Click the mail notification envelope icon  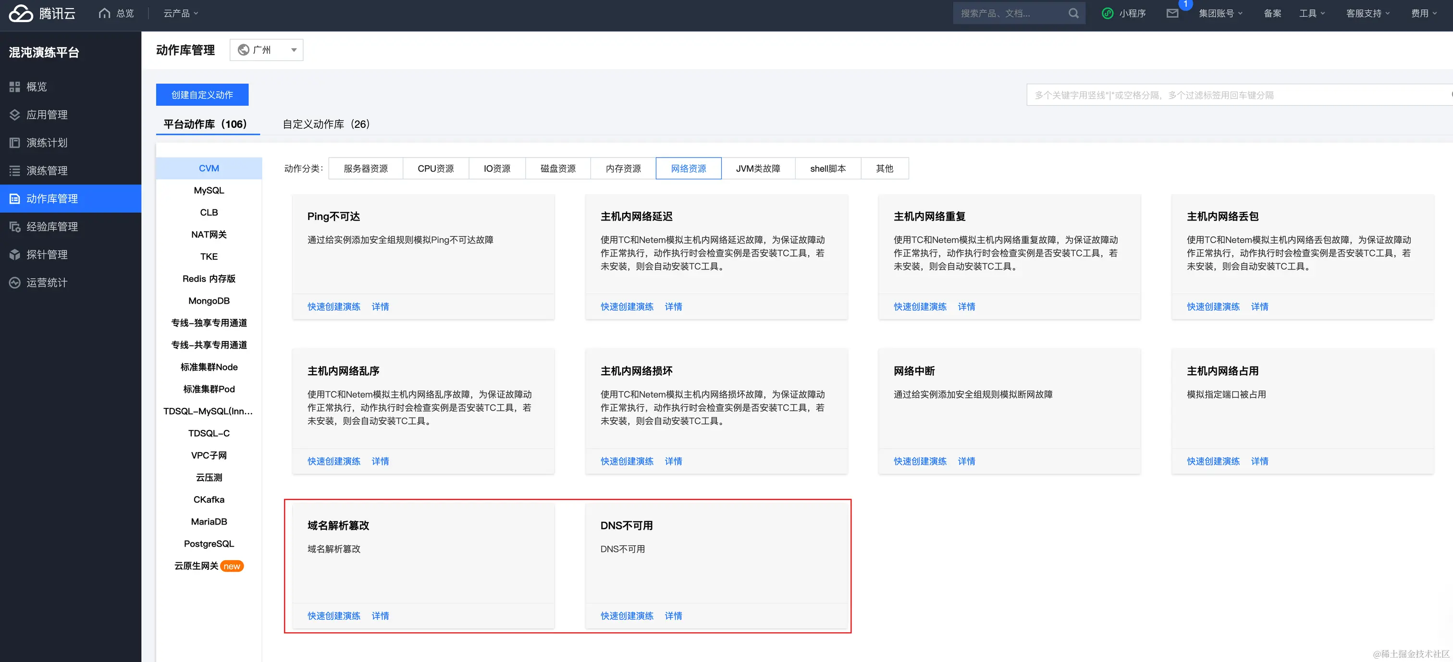[1172, 13]
